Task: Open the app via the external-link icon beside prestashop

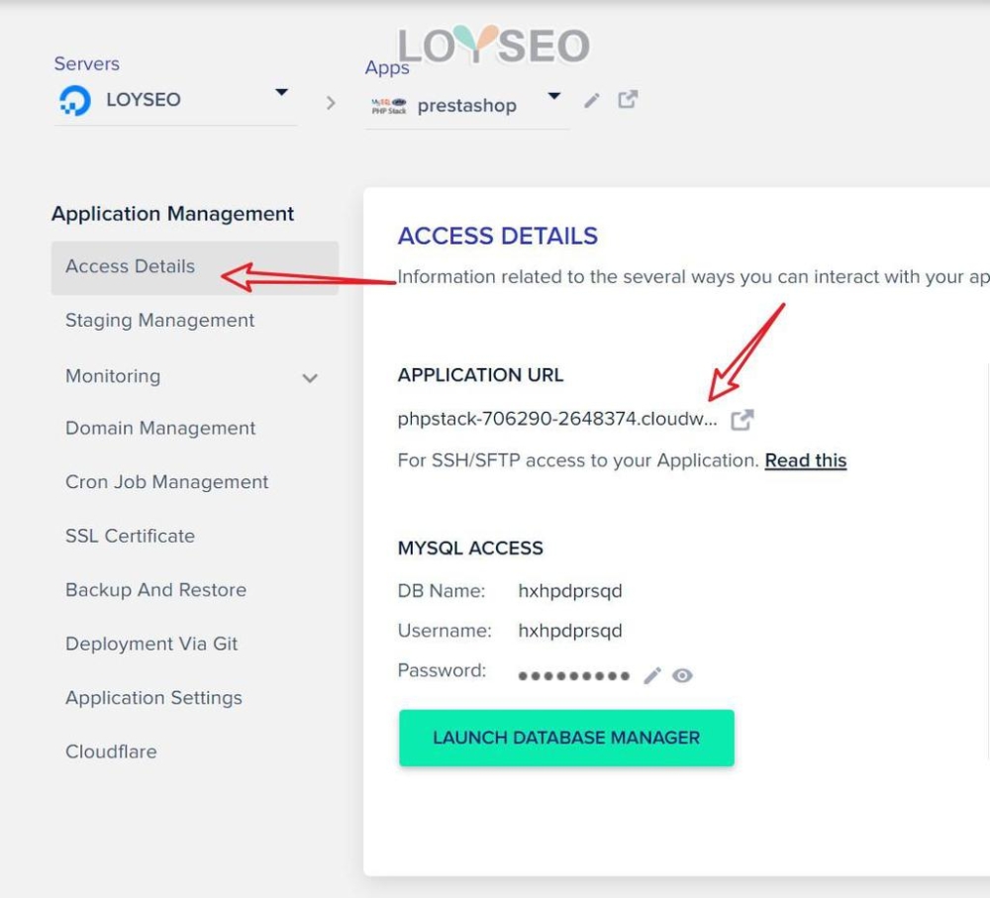Action: (628, 99)
